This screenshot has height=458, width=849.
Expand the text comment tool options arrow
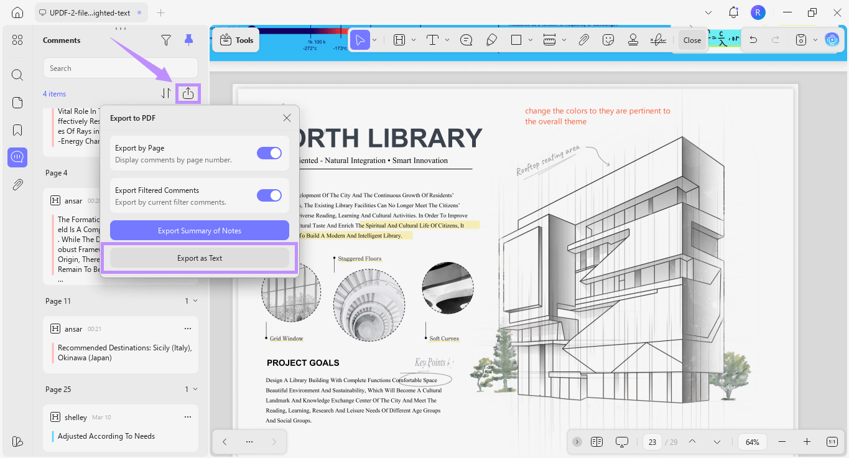tap(447, 40)
